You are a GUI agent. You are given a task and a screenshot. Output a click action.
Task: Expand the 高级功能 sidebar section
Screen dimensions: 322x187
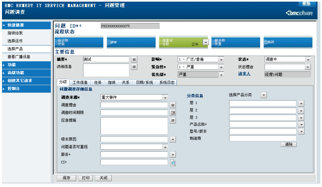click(26, 73)
